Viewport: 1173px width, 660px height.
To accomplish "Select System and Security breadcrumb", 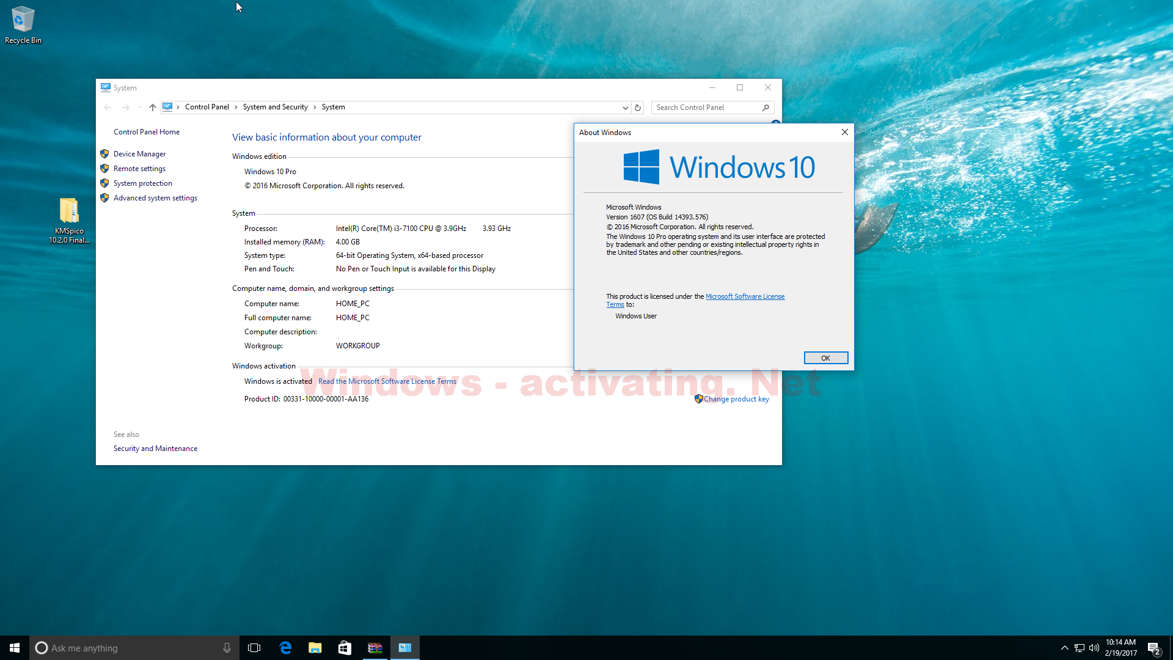I will 274,106.
